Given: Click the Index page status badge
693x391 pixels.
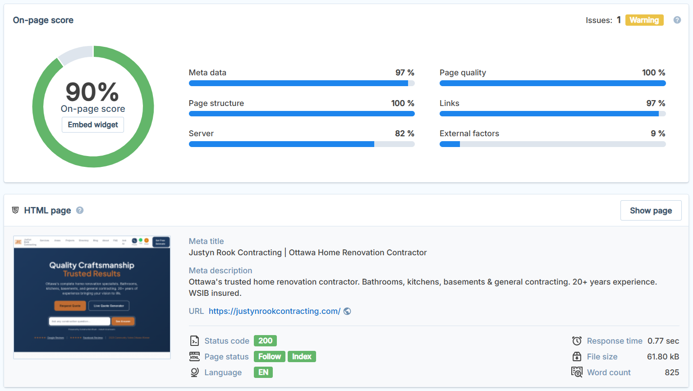Looking at the screenshot, I should point(302,356).
